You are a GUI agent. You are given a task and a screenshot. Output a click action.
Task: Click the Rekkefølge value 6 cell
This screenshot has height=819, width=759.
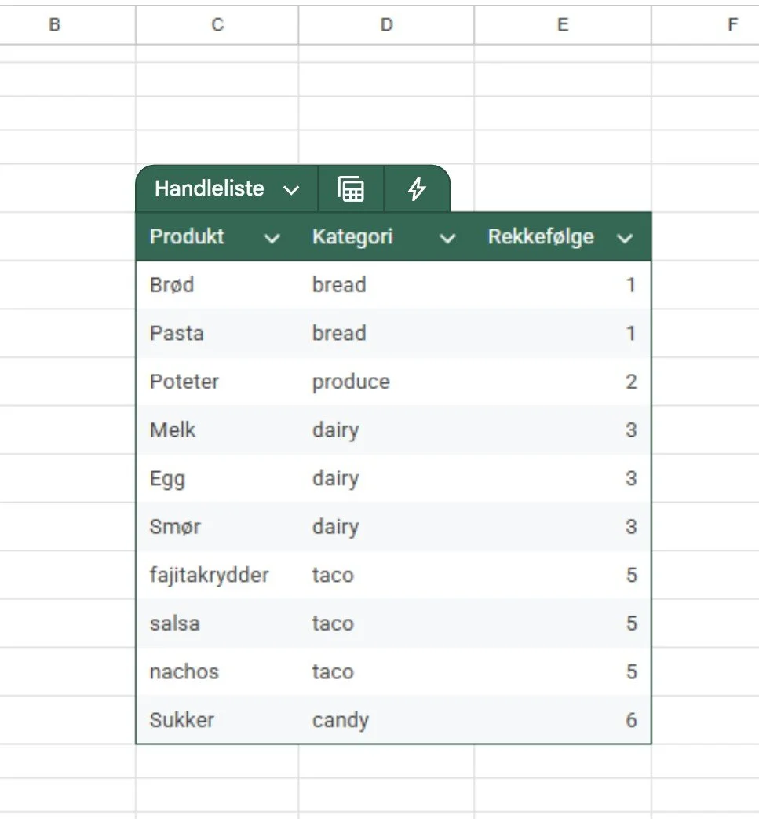[x=563, y=720]
